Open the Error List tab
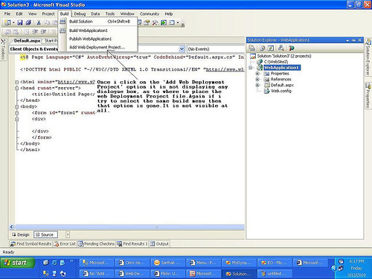Viewport: 372px width, 279px height. tap(65, 244)
